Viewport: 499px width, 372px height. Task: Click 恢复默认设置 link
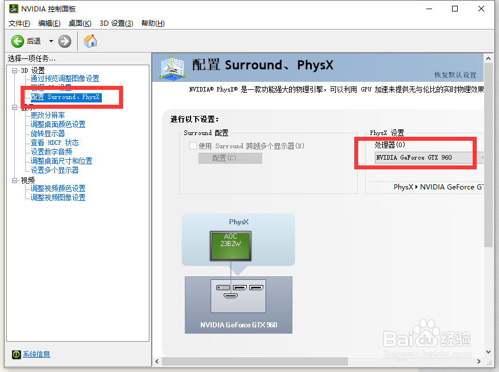click(455, 75)
